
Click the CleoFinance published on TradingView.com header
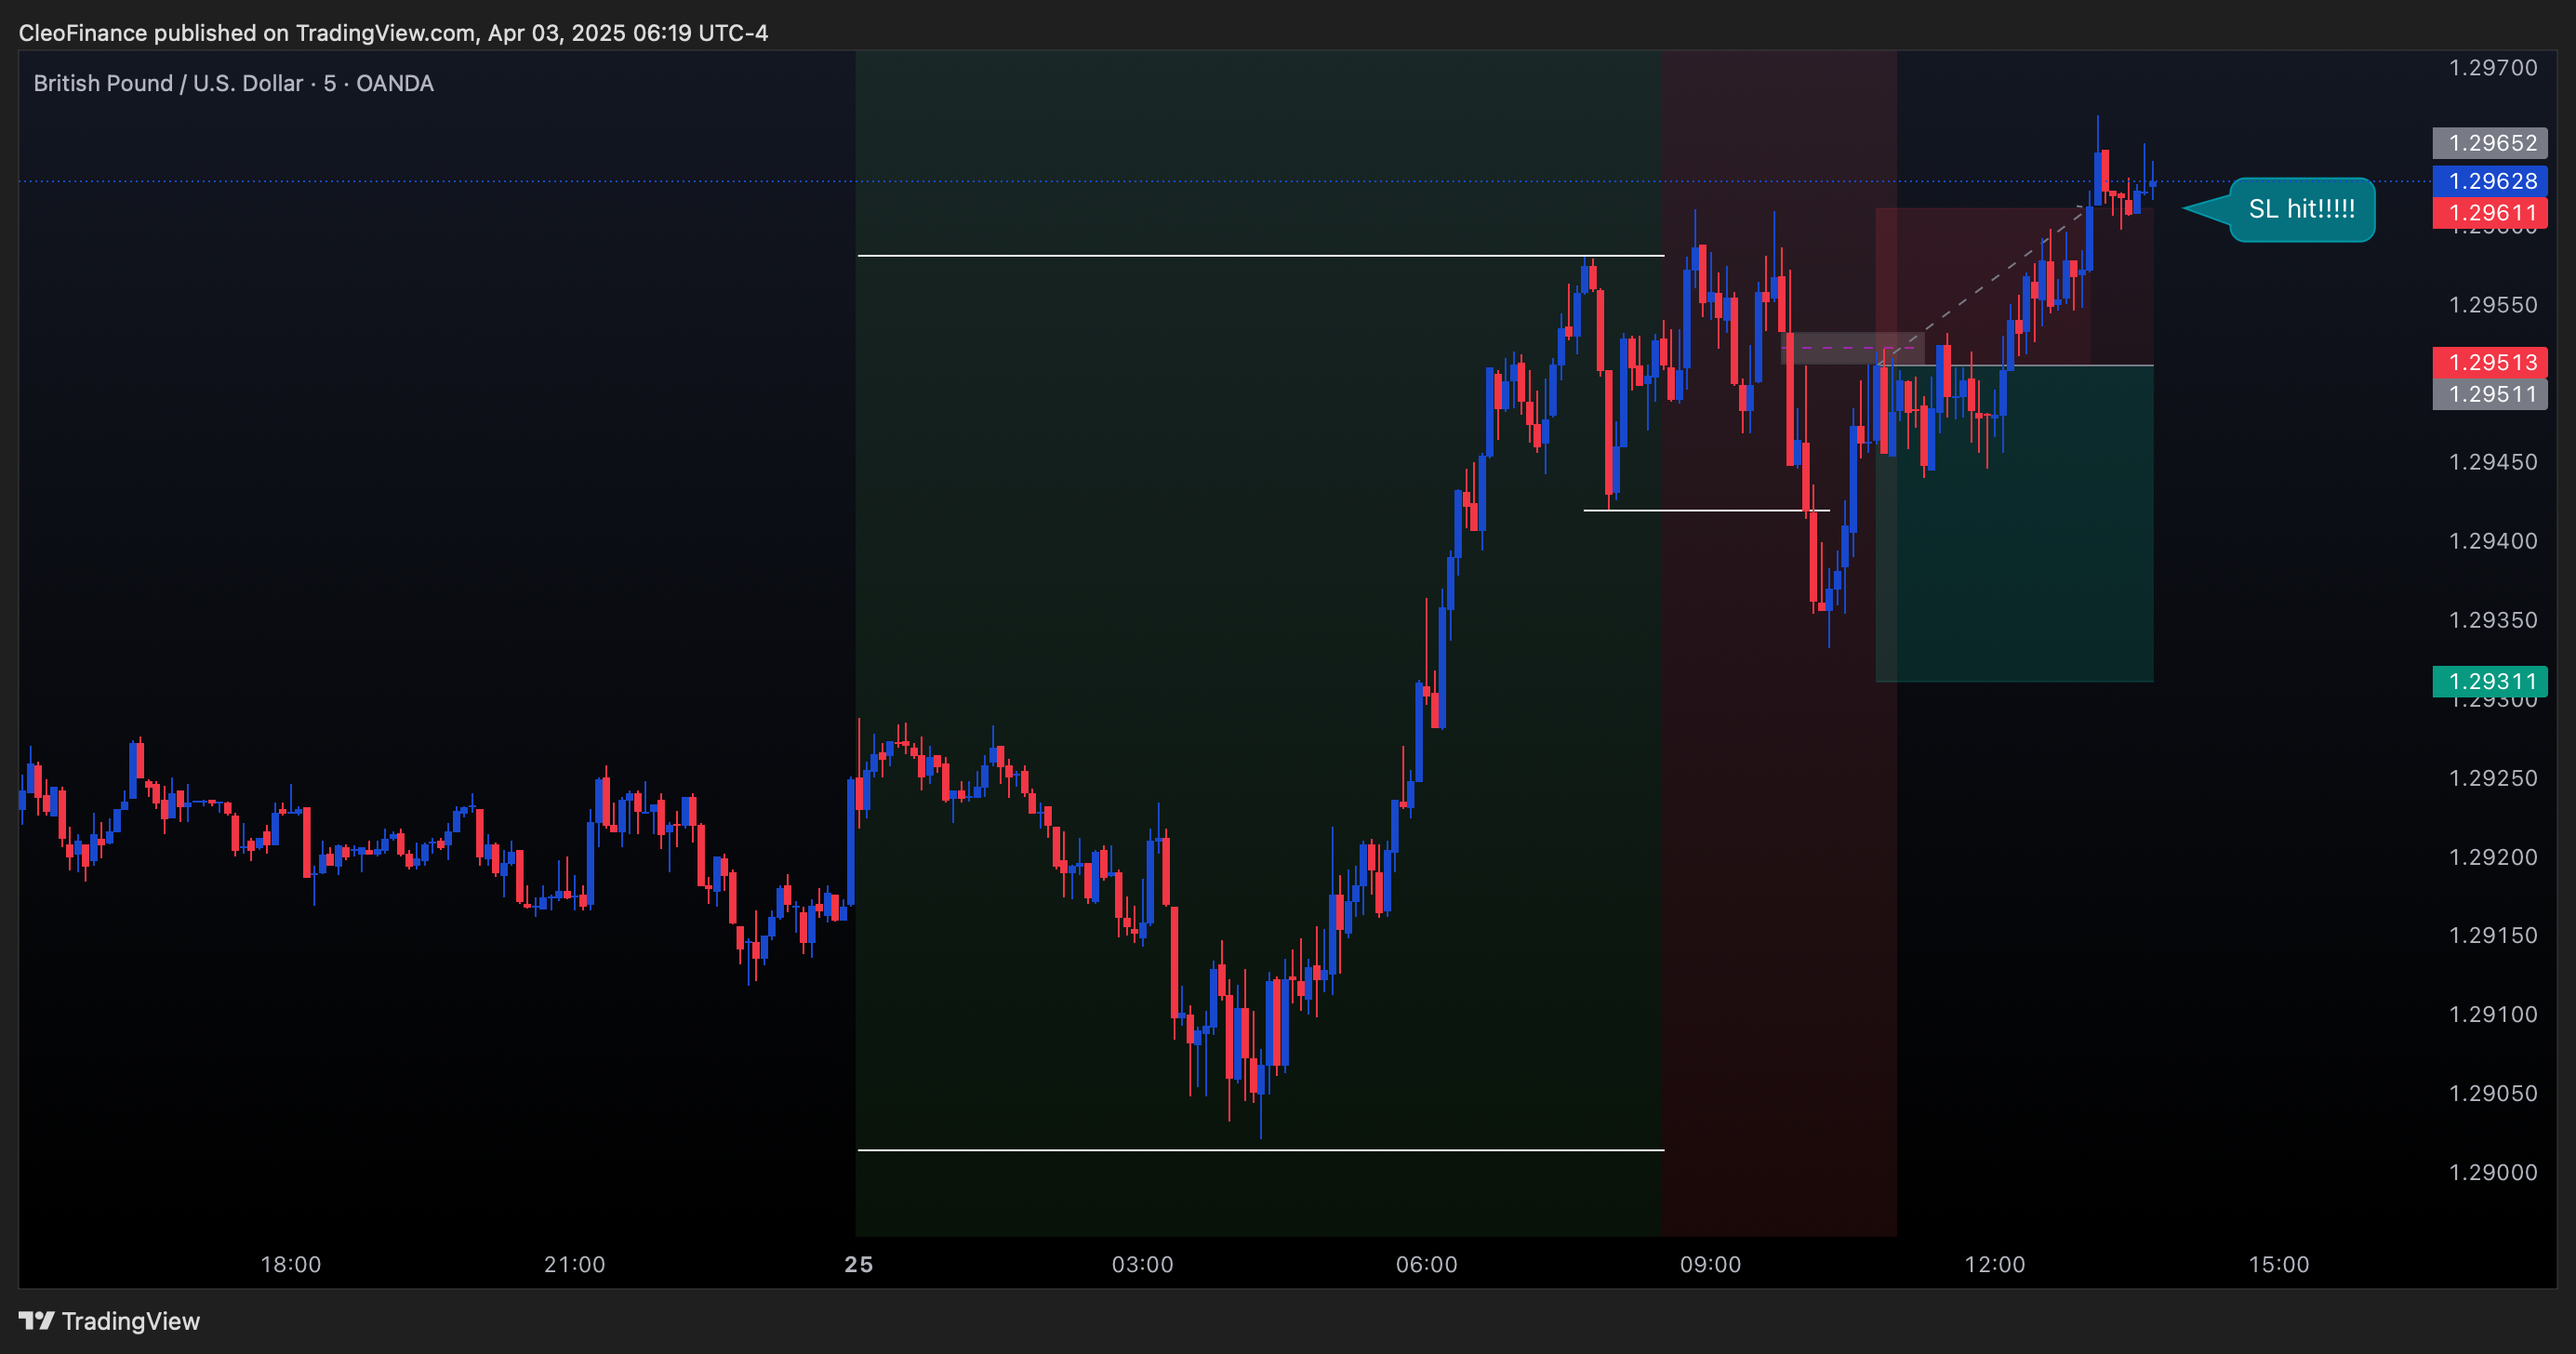pos(393,33)
